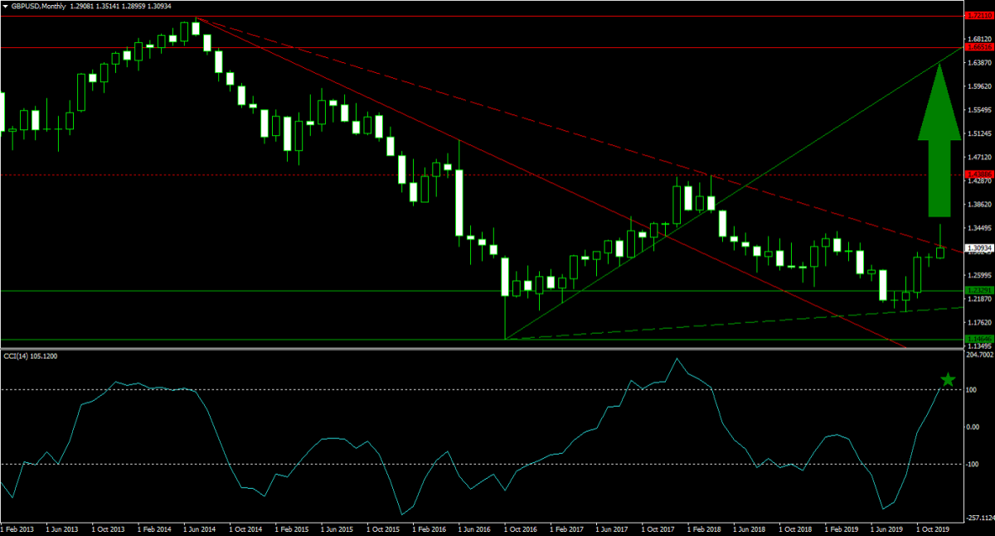The height and width of the screenshot is (536, 995).
Task: Select the red 1.72110 price label
Action: pyautogui.click(x=979, y=16)
